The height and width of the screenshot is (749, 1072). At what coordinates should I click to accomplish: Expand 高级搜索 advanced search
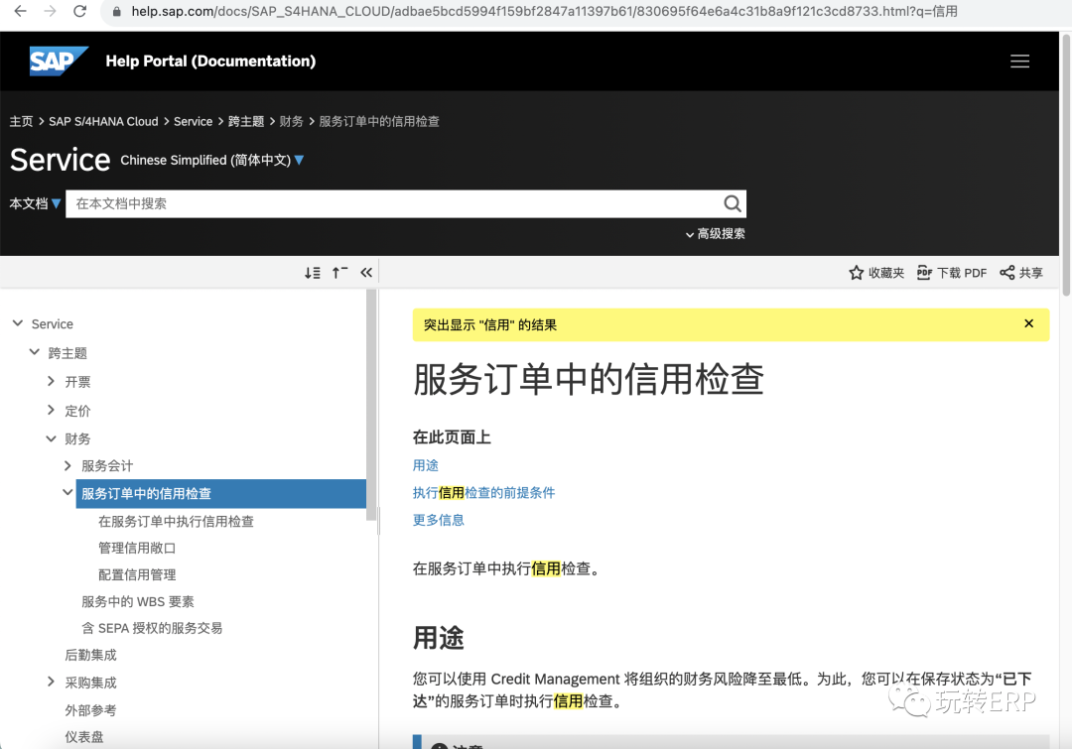click(715, 234)
